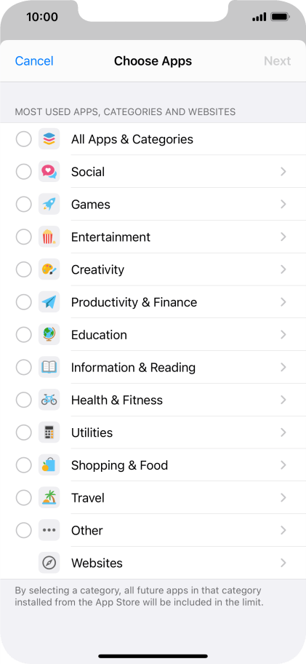
Task: Expand the Social category chevron
Action: click(283, 172)
